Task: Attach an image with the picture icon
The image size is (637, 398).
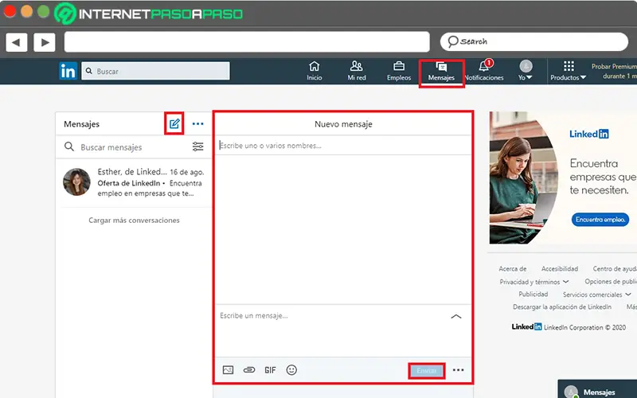Action: pyautogui.click(x=228, y=370)
